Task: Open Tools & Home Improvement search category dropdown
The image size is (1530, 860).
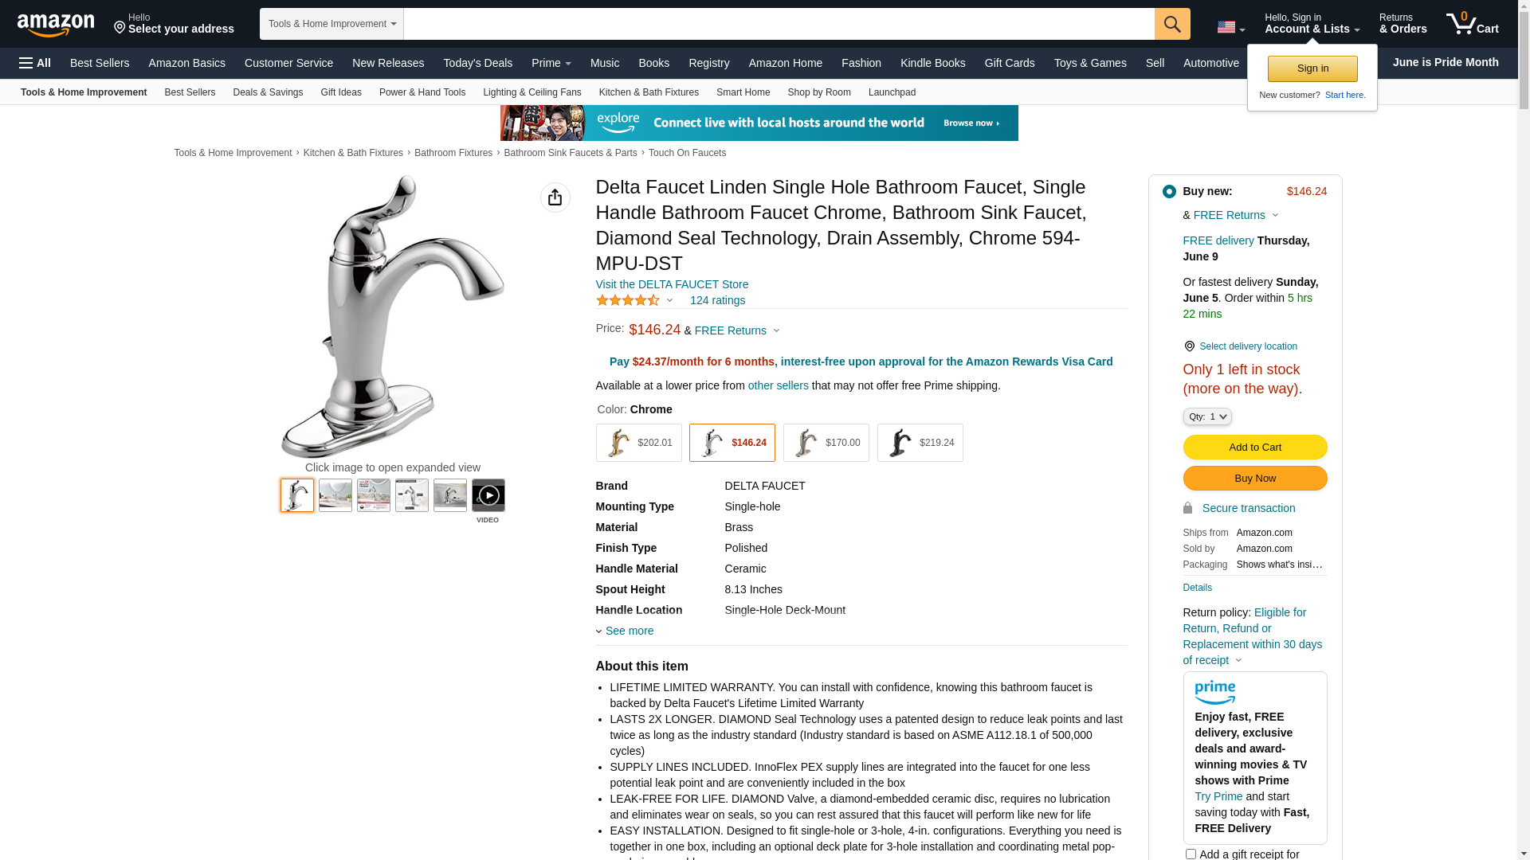Action: 331,24
